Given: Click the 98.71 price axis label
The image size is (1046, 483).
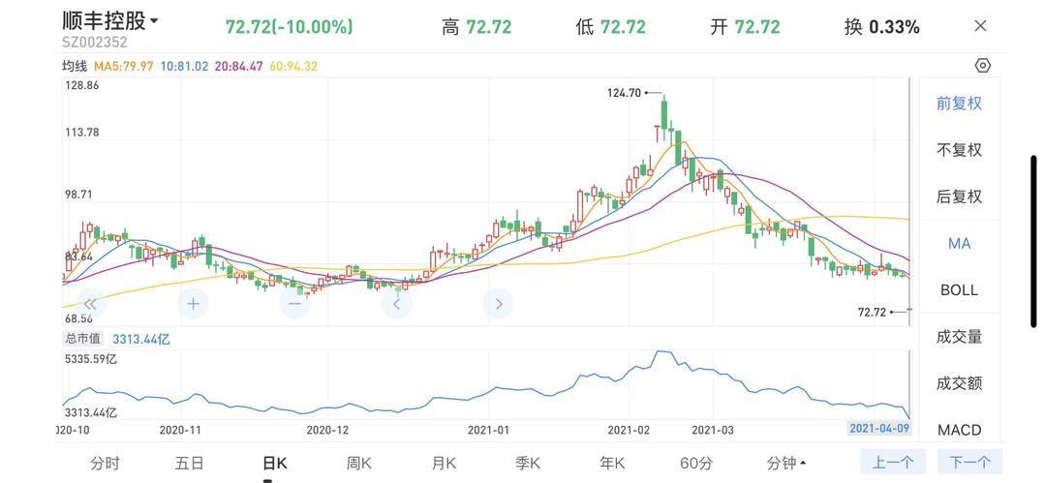Looking at the screenshot, I should tap(78, 195).
